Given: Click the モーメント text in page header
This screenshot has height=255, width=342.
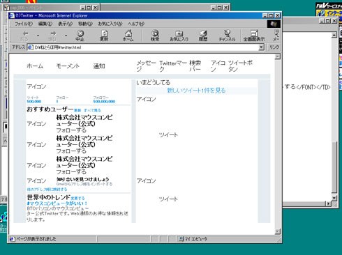Looking at the screenshot, I should (68, 66).
